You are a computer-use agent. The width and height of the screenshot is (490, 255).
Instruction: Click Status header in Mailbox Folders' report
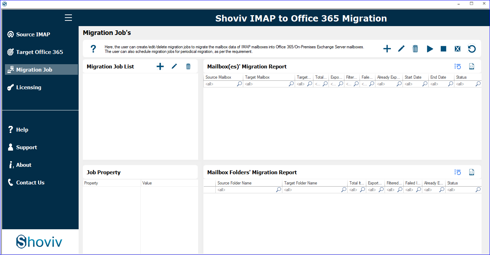click(464, 183)
